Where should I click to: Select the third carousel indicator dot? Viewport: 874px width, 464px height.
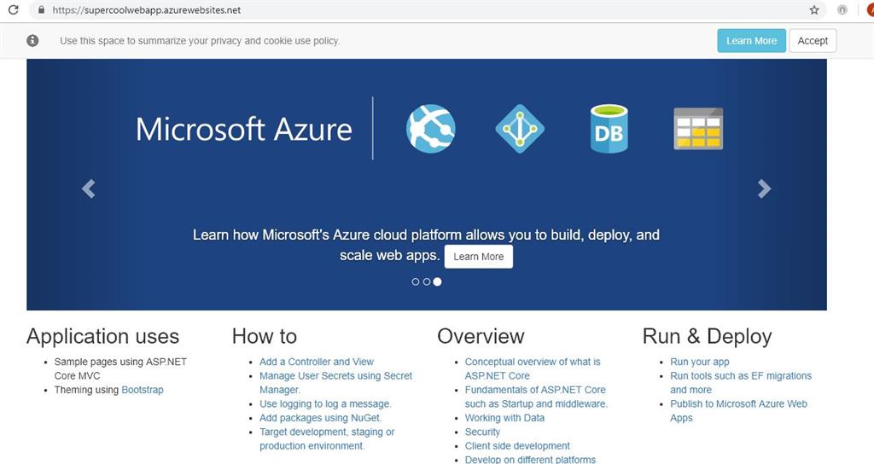click(438, 281)
